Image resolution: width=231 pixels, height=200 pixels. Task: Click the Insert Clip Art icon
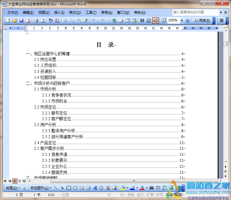[x=108, y=188]
